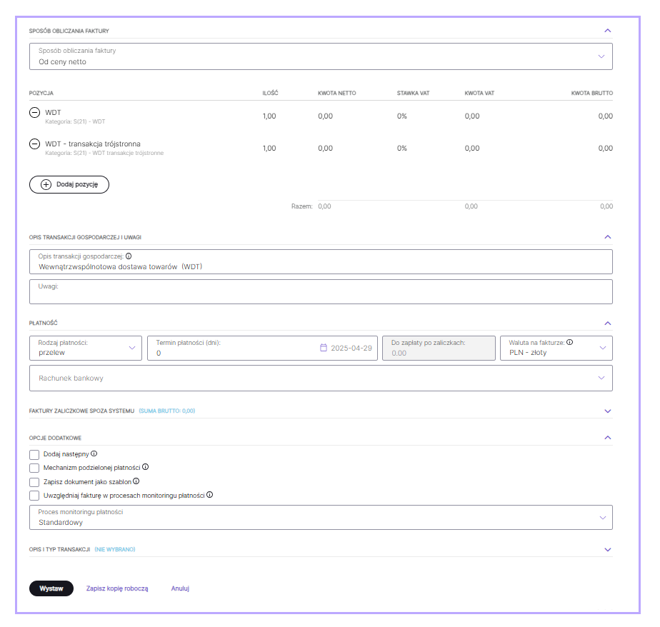Show info for Dodaj następny option
This screenshot has height=627, width=660.
tap(94, 453)
